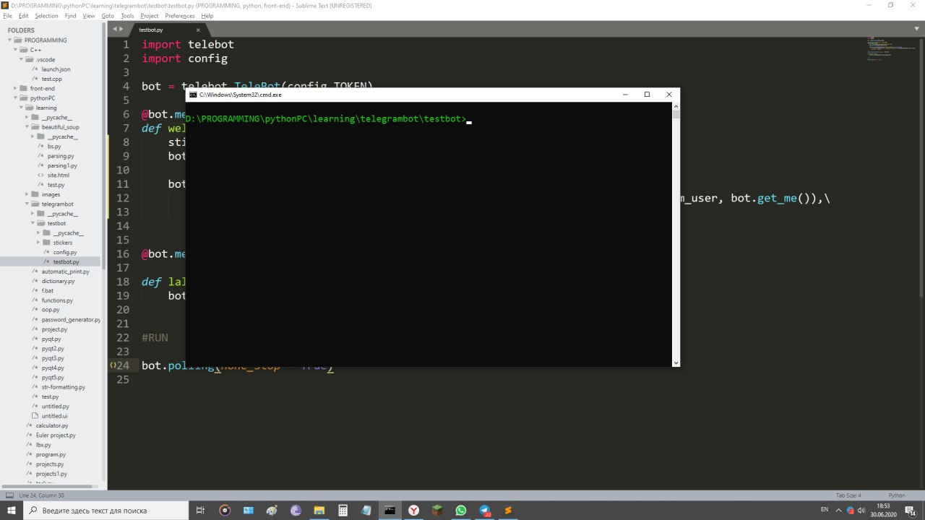Click the #RUN comment on line 22
The height and width of the screenshot is (520, 925).
point(155,337)
